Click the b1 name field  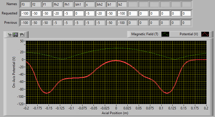[111, 5]
